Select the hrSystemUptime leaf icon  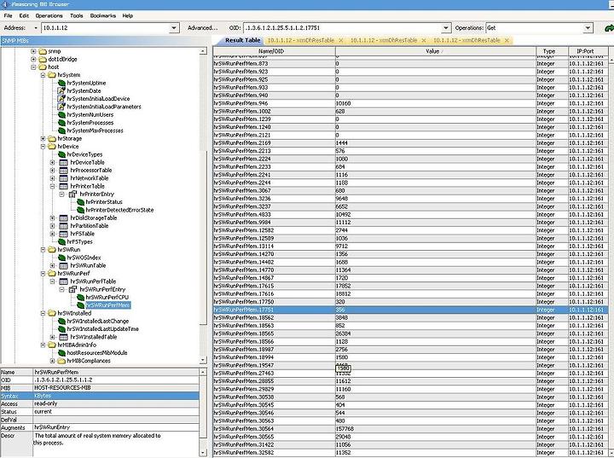click(x=61, y=83)
